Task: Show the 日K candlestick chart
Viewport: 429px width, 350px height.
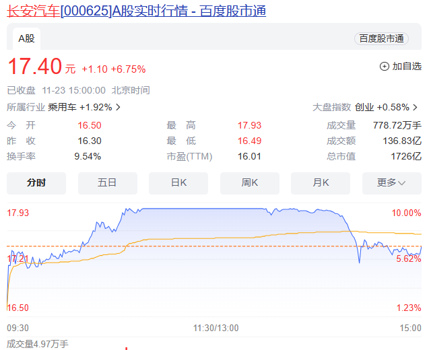Action: (x=178, y=183)
